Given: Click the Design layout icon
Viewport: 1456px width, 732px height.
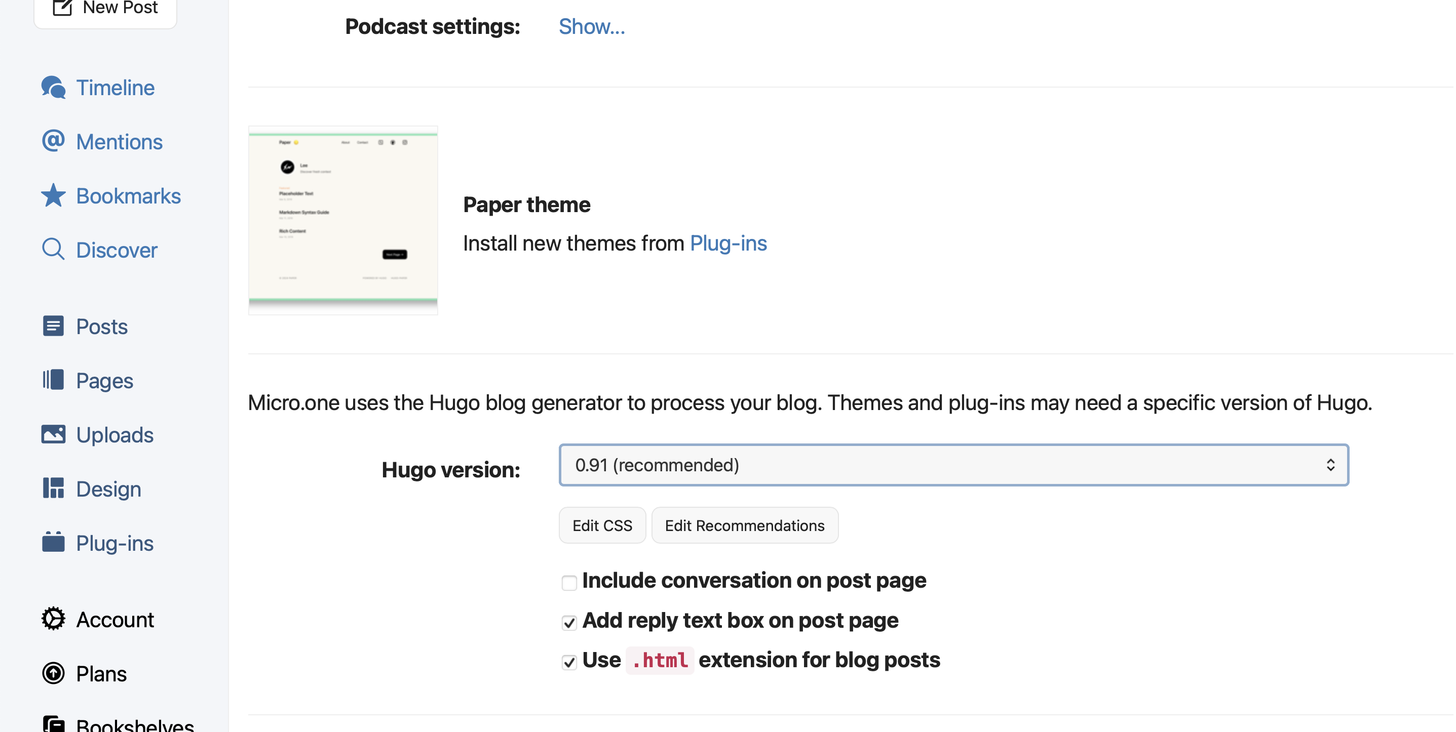Looking at the screenshot, I should (x=53, y=489).
